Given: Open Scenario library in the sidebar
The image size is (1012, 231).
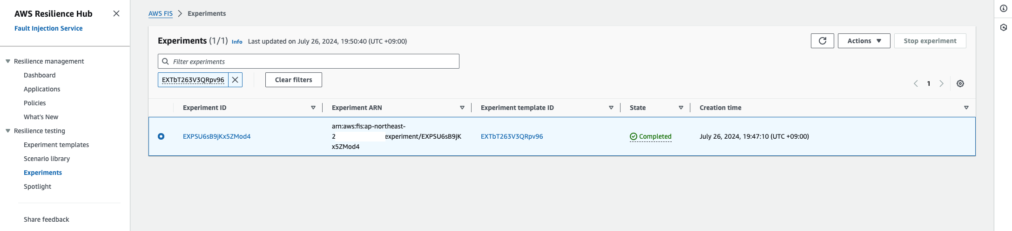Looking at the screenshot, I should click(47, 159).
